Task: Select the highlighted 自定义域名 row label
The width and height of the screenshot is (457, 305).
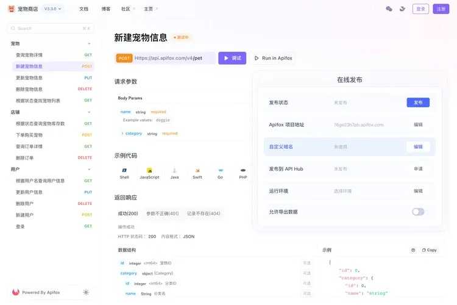Action: (281, 146)
